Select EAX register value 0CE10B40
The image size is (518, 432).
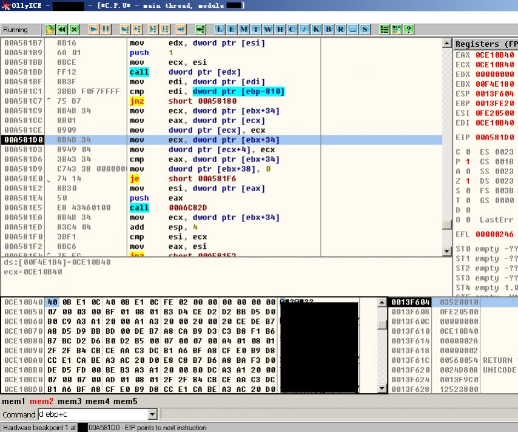(x=495, y=55)
